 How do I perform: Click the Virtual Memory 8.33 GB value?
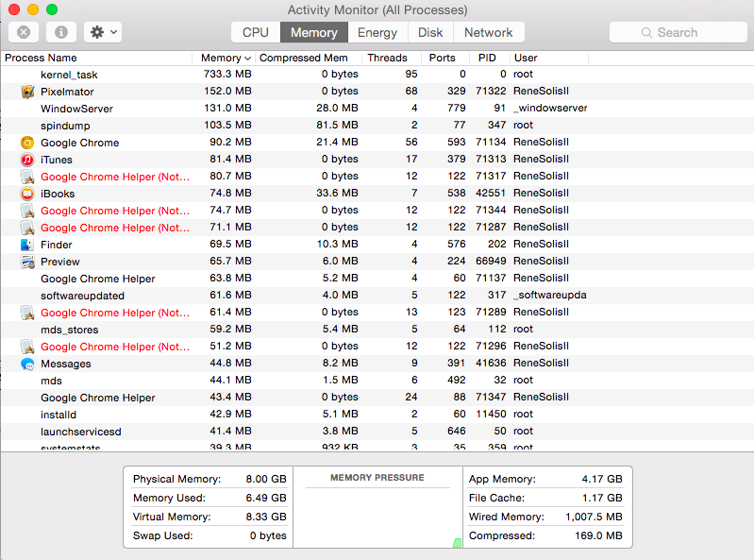[x=266, y=517]
